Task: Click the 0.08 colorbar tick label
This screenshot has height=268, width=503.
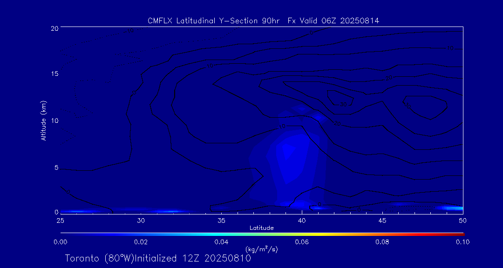Action: 382,242
